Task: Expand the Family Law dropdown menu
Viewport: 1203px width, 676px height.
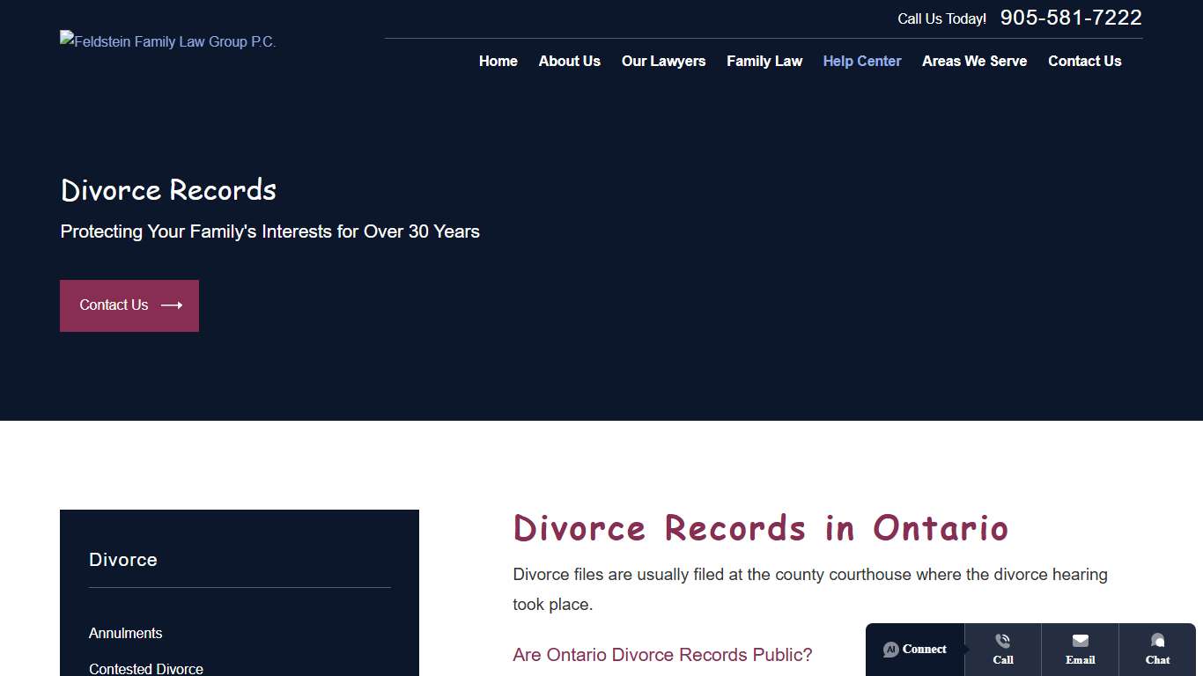Action: [x=764, y=61]
